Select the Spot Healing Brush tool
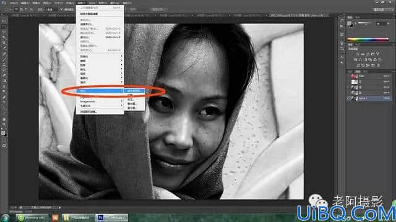This screenshot has width=396, height=222. tap(4, 54)
